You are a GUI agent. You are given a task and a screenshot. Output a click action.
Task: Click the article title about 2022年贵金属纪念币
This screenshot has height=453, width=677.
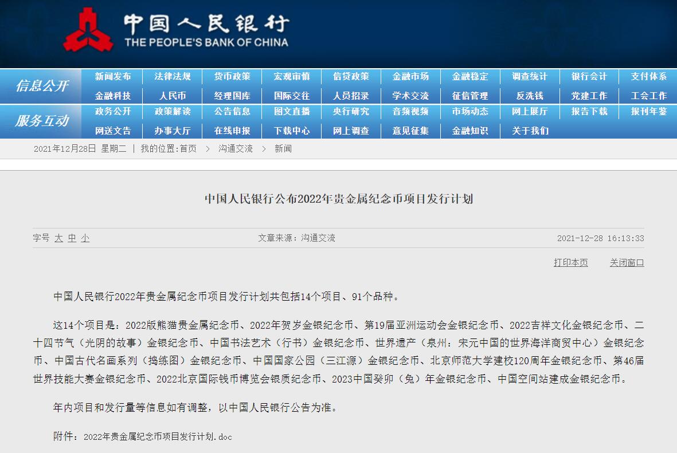pyautogui.click(x=339, y=199)
